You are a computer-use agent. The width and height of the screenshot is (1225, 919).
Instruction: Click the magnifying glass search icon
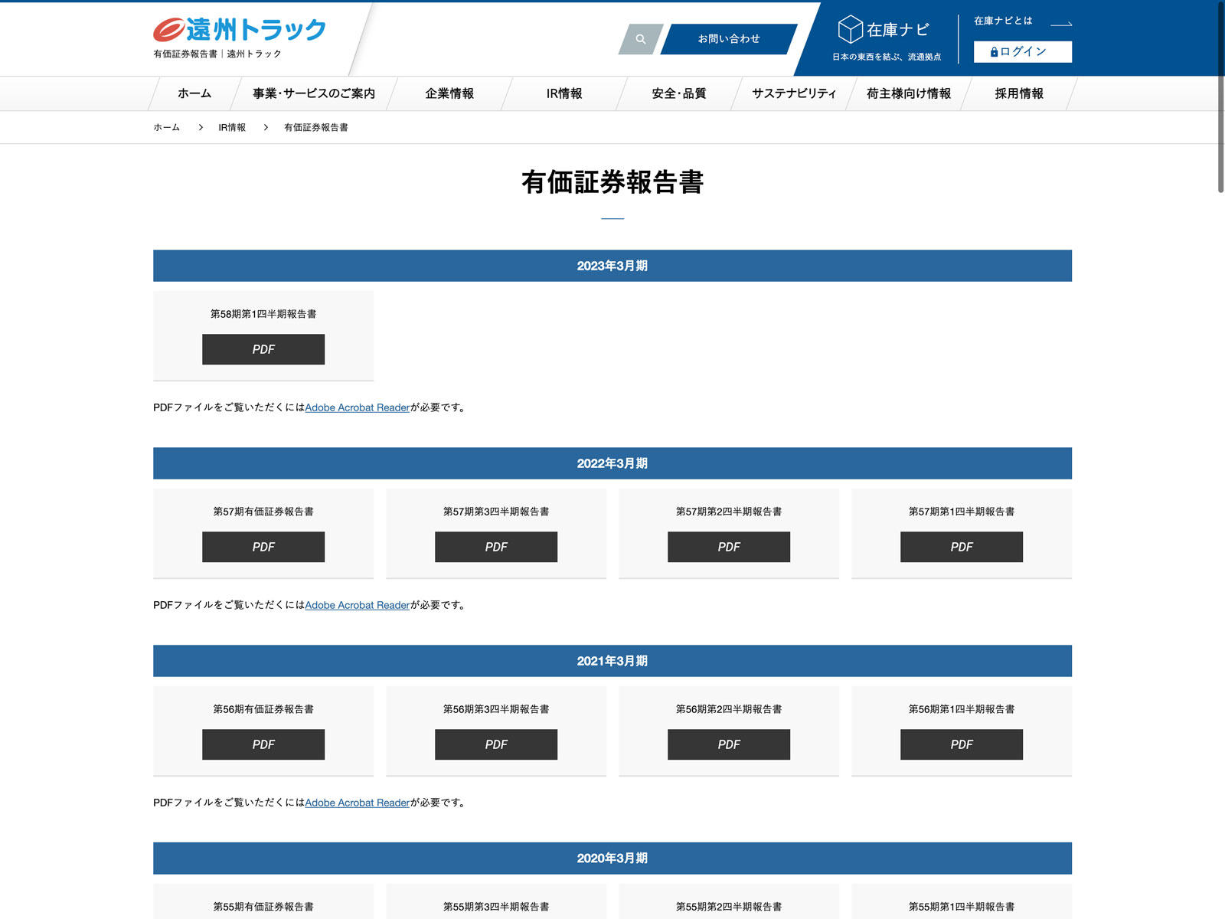(x=640, y=39)
